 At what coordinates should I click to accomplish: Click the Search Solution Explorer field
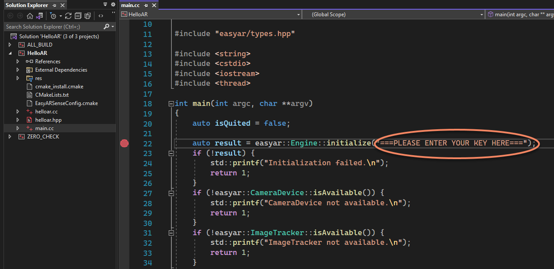[52, 27]
